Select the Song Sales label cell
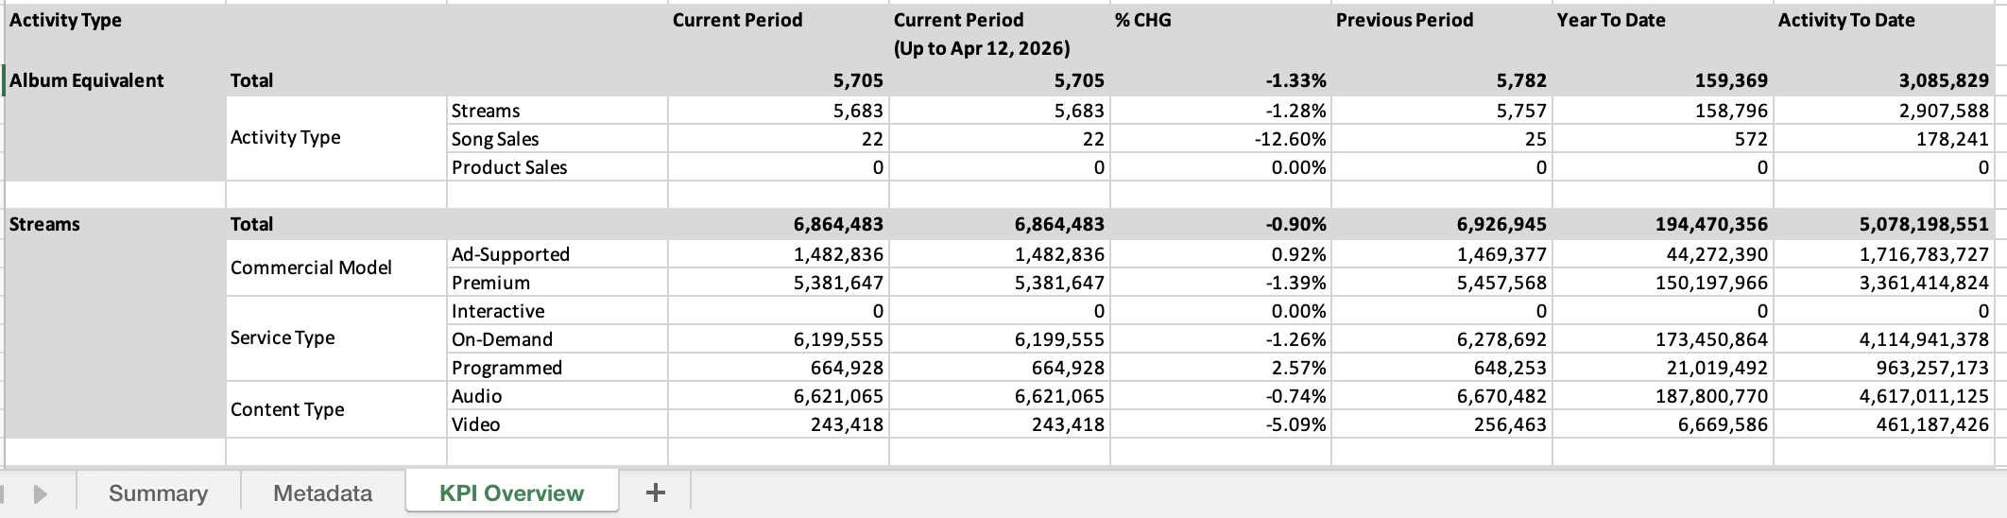Image resolution: width=2007 pixels, height=518 pixels. click(495, 139)
